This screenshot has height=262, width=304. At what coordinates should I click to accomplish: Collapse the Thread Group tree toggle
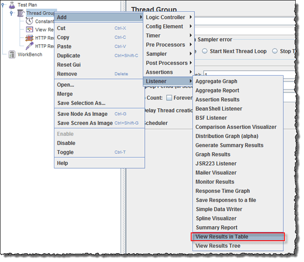[x=11, y=14]
